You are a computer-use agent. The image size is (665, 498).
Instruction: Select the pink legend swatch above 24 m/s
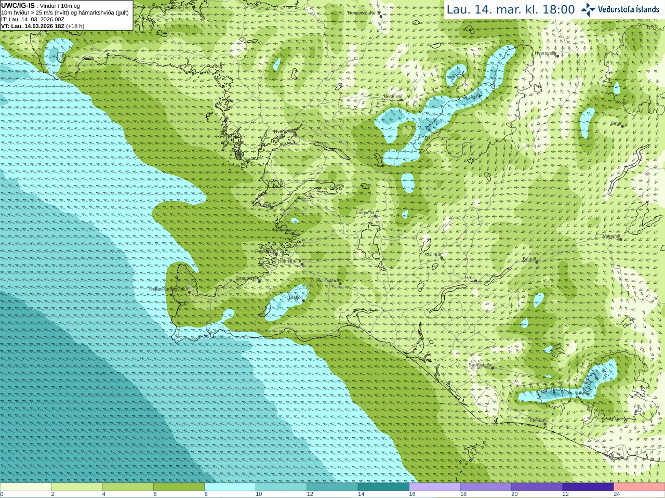coord(640,487)
